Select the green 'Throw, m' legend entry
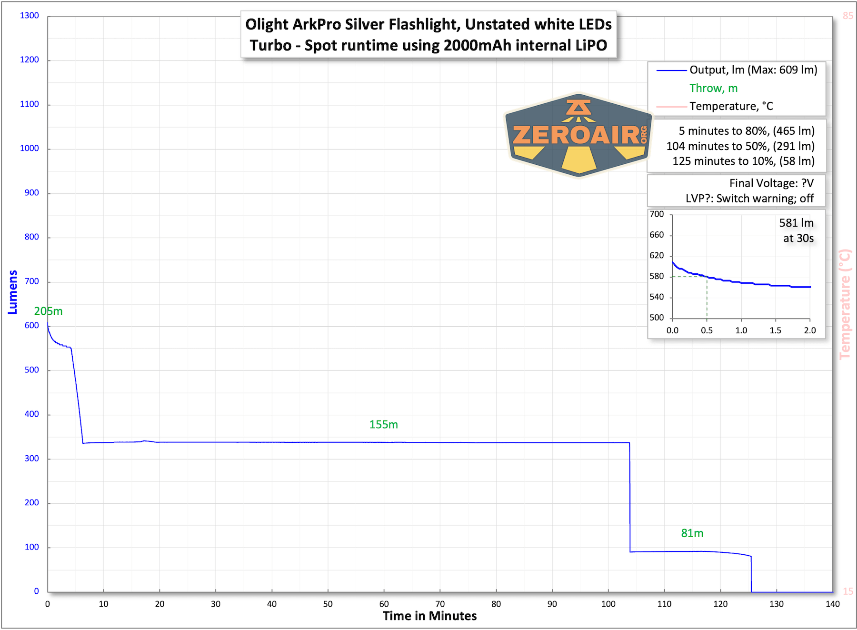This screenshot has height=630, width=857. [713, 89]
